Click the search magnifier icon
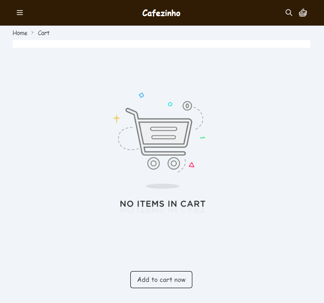 point(289,13)
